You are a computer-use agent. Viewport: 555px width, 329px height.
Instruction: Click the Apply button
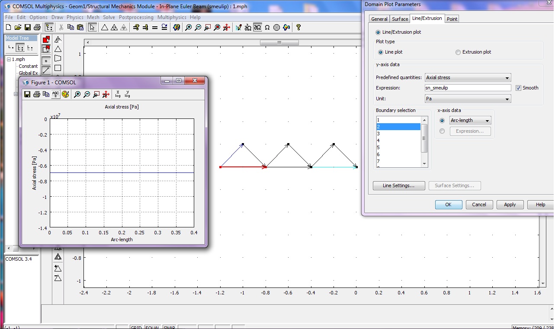coord(510,204)
